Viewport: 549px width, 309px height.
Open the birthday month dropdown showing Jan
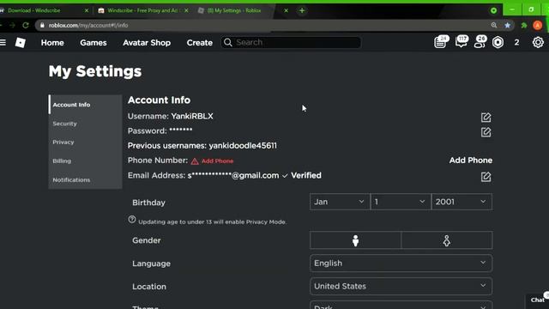[340, 202]
